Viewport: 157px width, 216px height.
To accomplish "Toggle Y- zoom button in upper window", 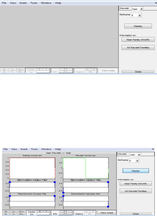I will pos(12,72).
